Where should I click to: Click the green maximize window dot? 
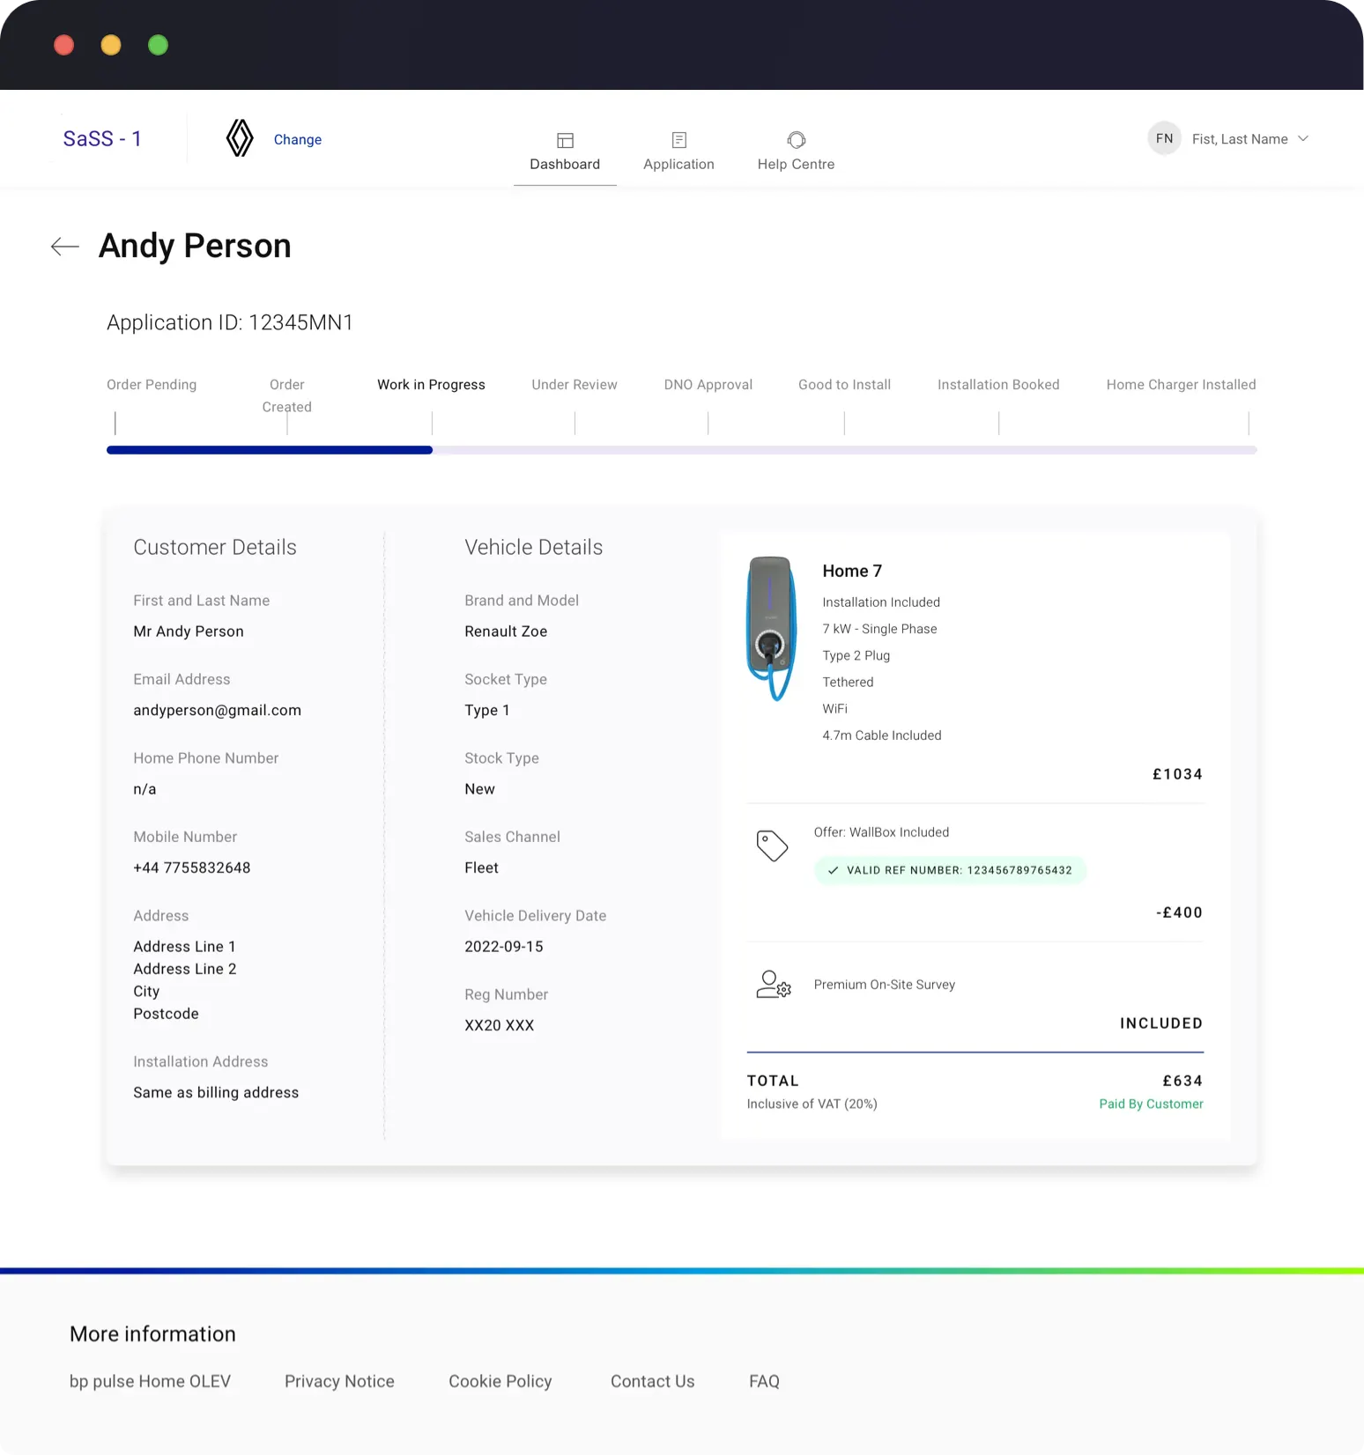158,45
